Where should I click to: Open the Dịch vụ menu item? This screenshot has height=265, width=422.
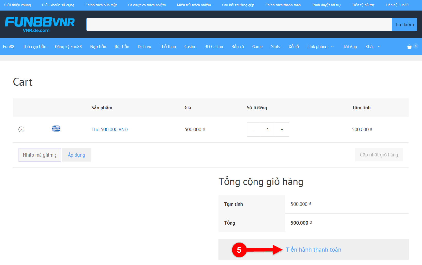[144, 47]
